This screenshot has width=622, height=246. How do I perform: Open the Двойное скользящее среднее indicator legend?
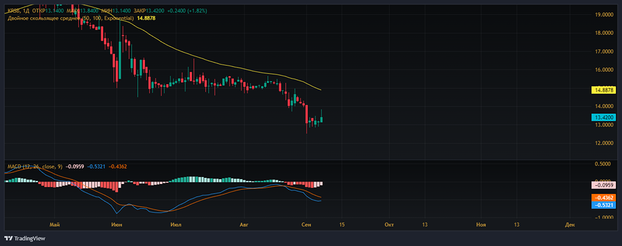pos(71,18)
